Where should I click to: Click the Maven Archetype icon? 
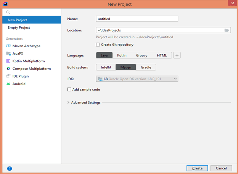point(8,46)
